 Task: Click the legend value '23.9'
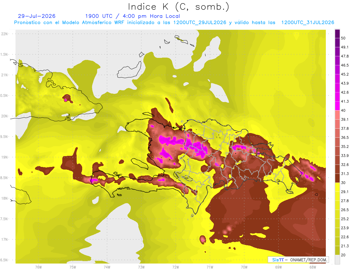tap(345, 228)
